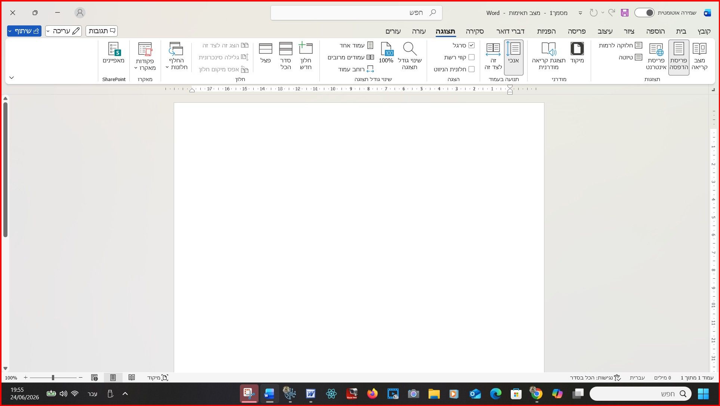The height and width of the screenshot is (406, 720).
Task: Select Print Layout view (פריסת הדפסה)
Action: point(679,57)
